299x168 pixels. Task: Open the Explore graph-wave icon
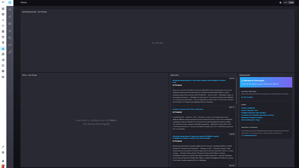[10, 16]
